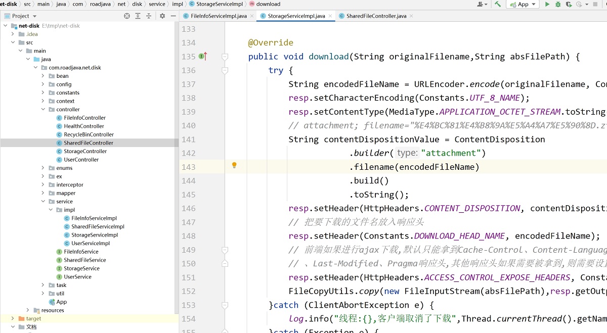Collapse the controller package
The image size is (607, 333).
43,109
